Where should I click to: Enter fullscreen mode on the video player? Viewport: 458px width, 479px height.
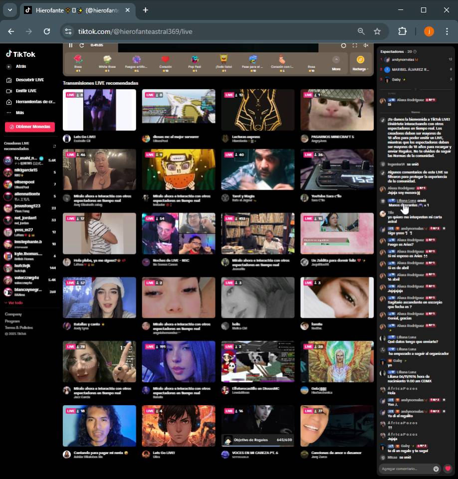(x=355, y=45)
